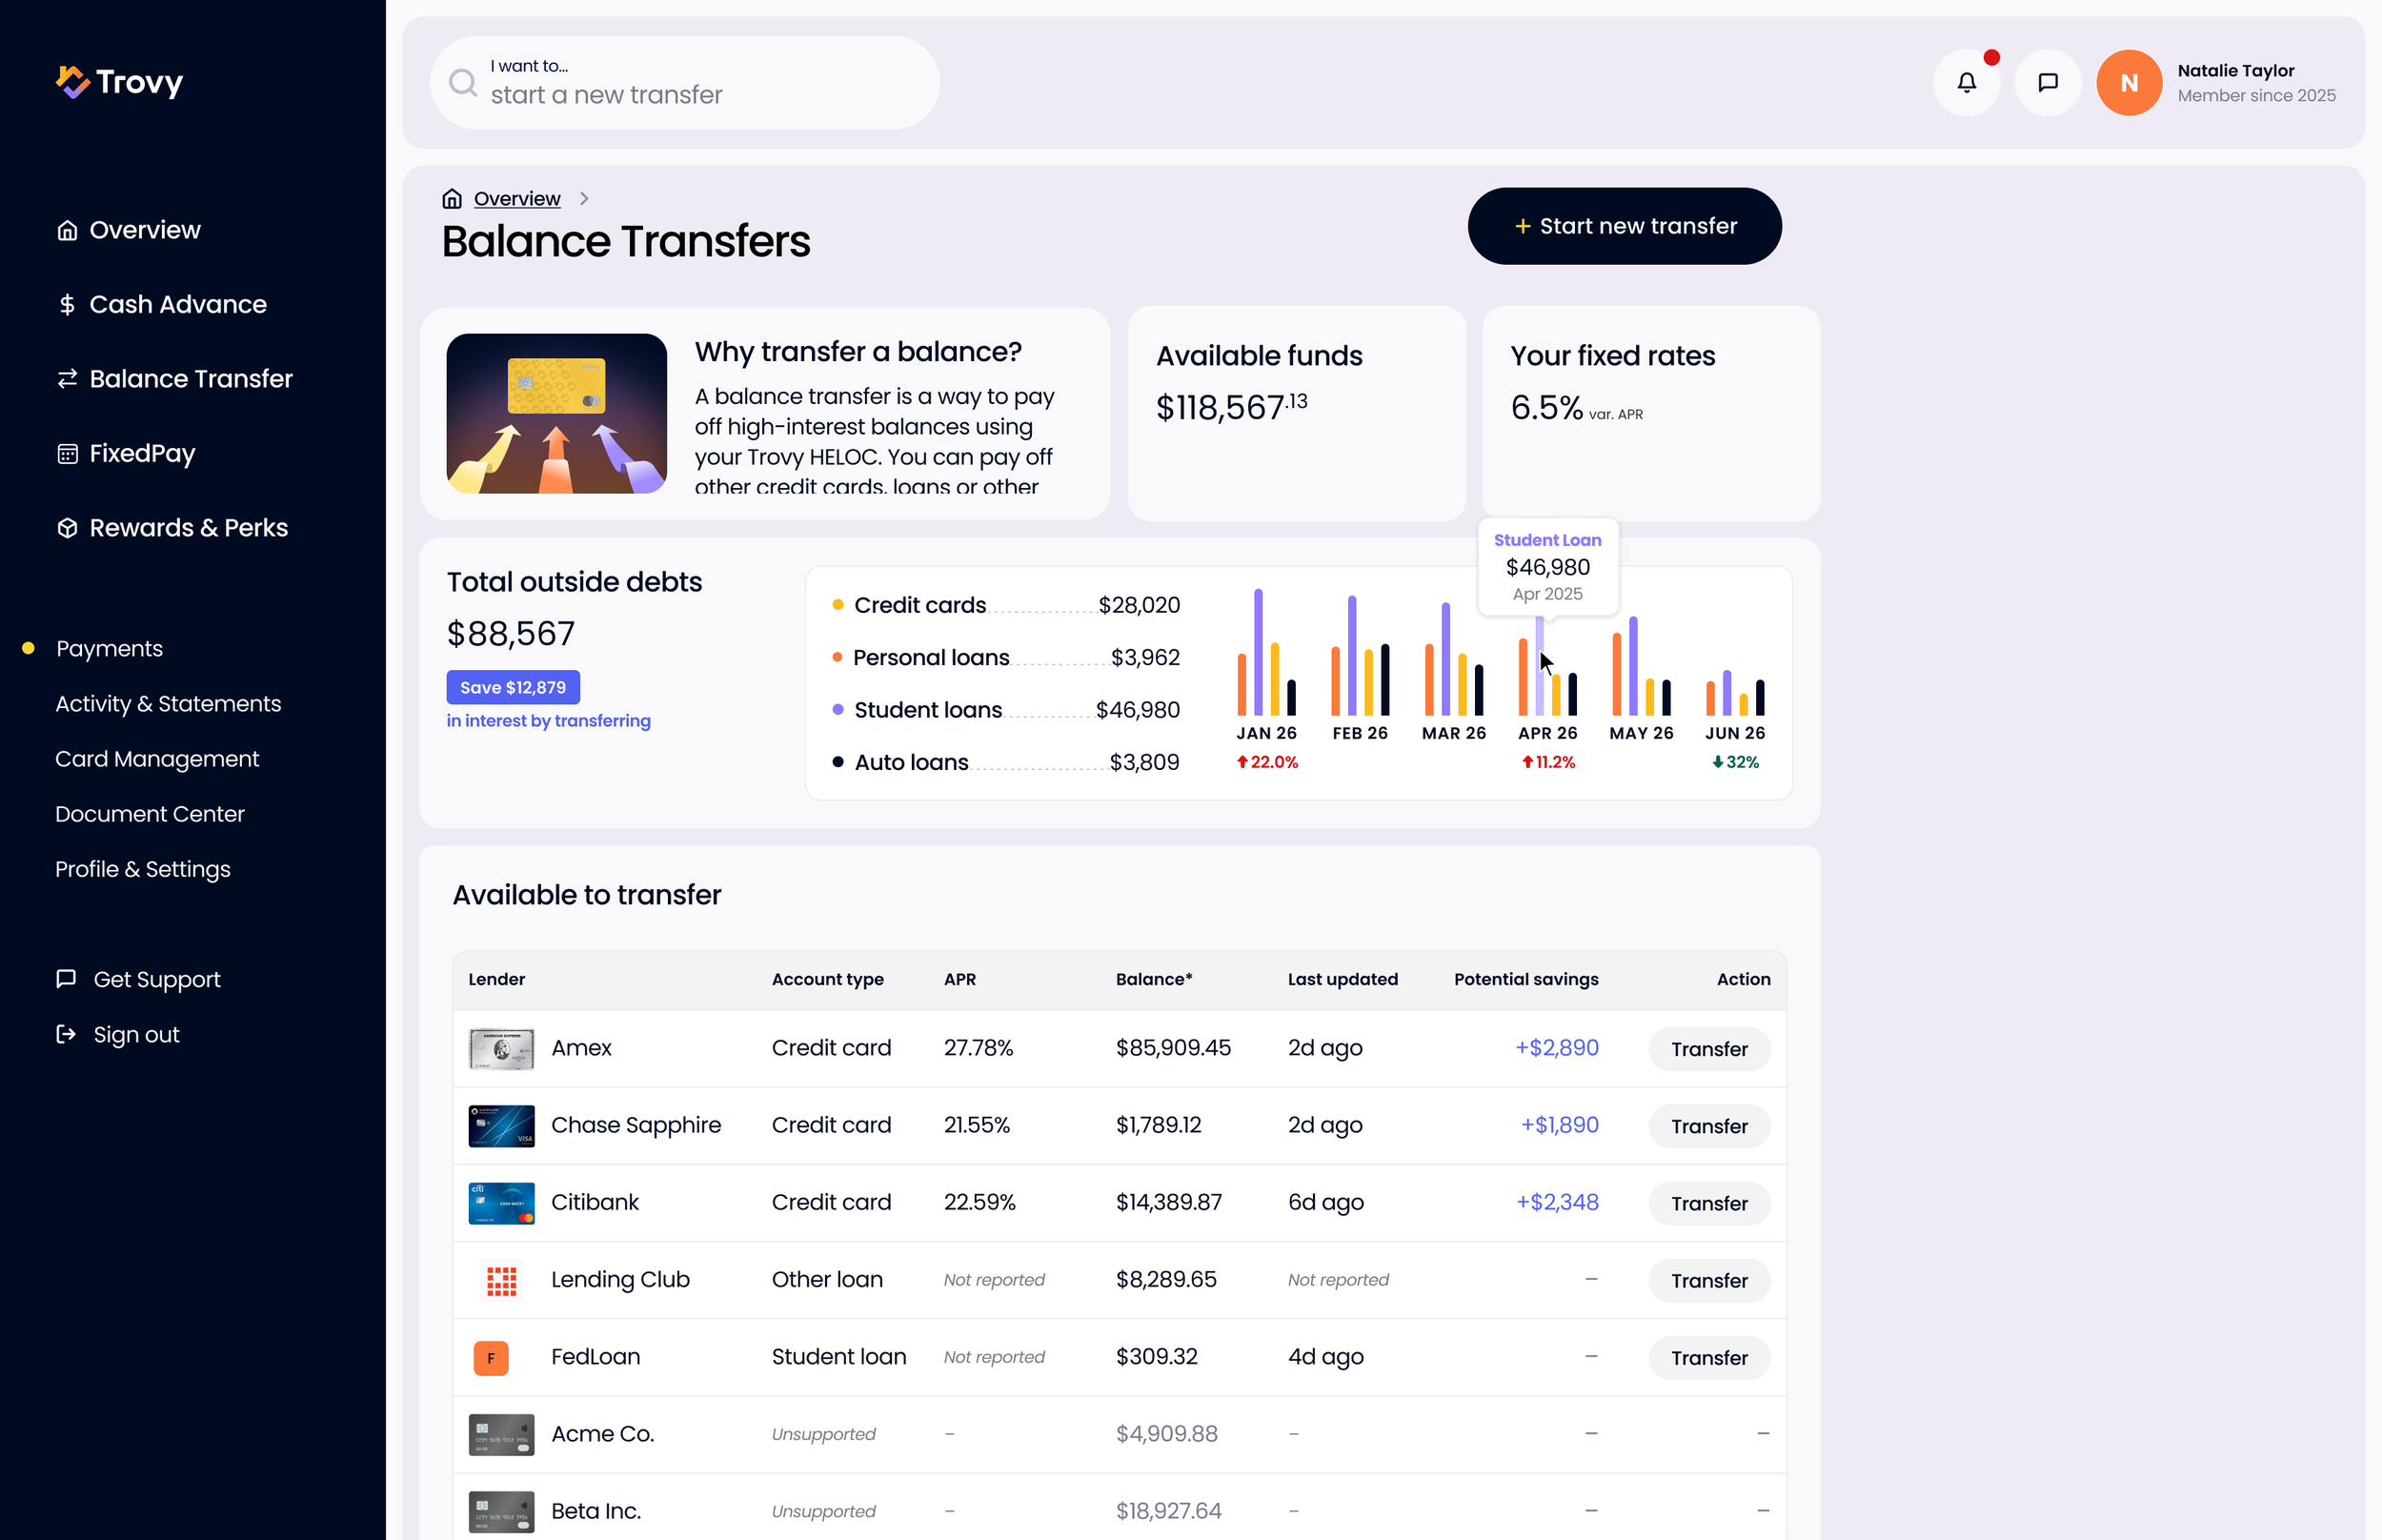
Task: Click the Overview breadcrumb link
Action: tap(516, 199)
